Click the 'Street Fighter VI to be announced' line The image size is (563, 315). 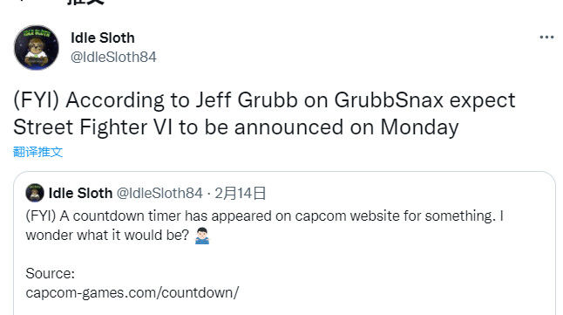pyautogui.click(x=236, y=127)
